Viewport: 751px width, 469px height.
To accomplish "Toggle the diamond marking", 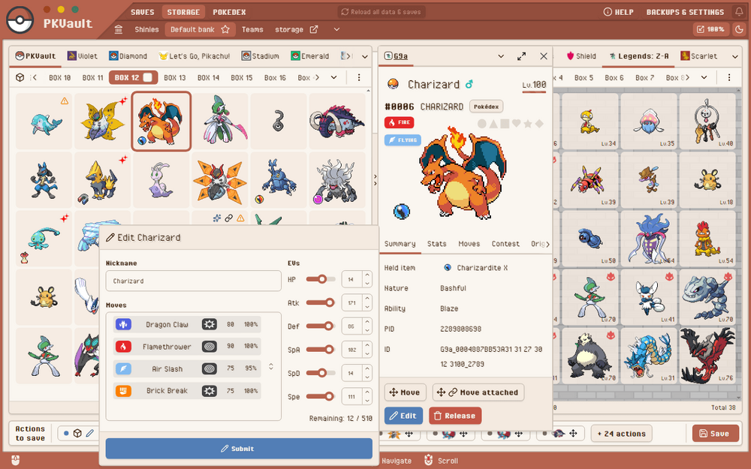I will [x=539, y=124].
